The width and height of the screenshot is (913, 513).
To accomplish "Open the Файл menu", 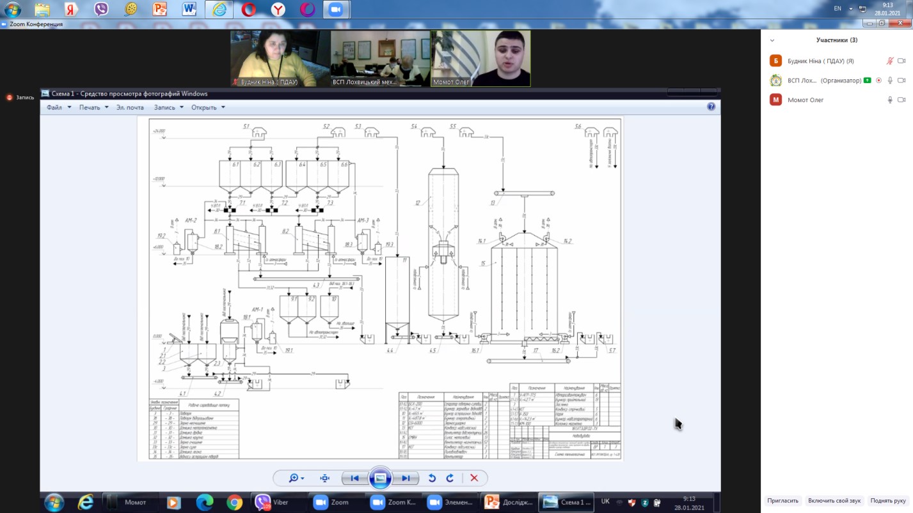I will pos(58,107).
